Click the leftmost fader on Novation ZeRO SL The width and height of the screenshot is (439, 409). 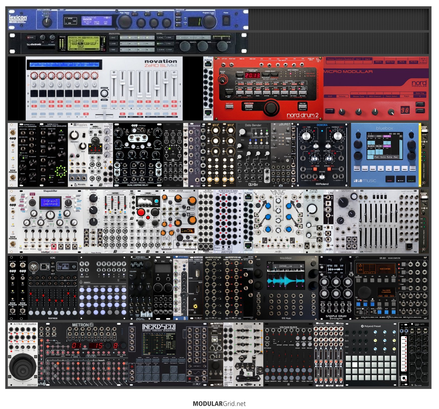[x=114, y=75]
